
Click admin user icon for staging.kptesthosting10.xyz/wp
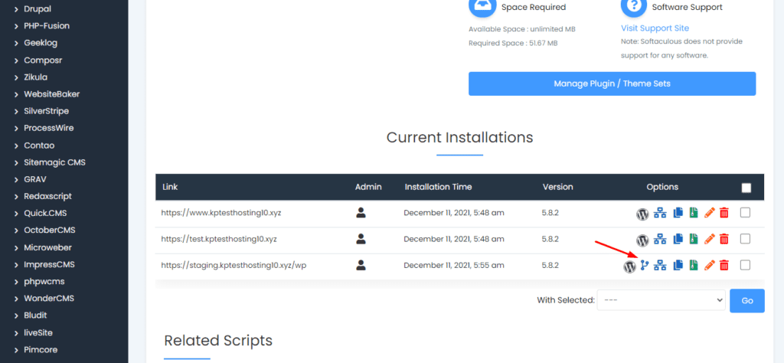coord(361,266)
